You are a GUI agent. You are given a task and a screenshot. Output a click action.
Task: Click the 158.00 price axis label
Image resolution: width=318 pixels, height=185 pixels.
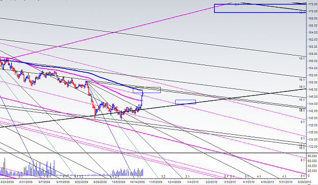(x=313, y=54)
